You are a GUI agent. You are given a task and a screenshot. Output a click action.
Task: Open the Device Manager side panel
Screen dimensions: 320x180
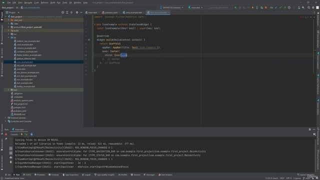click(x=318, y=39)
